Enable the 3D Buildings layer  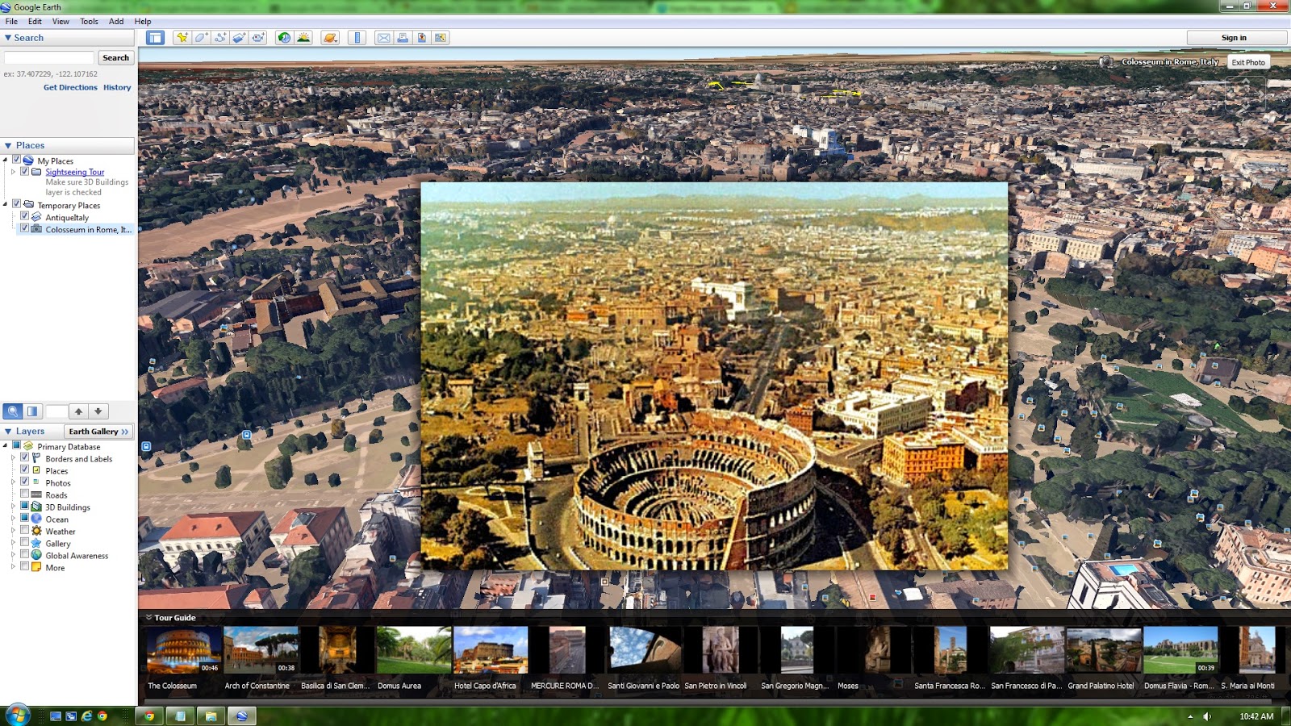[25, 507]
